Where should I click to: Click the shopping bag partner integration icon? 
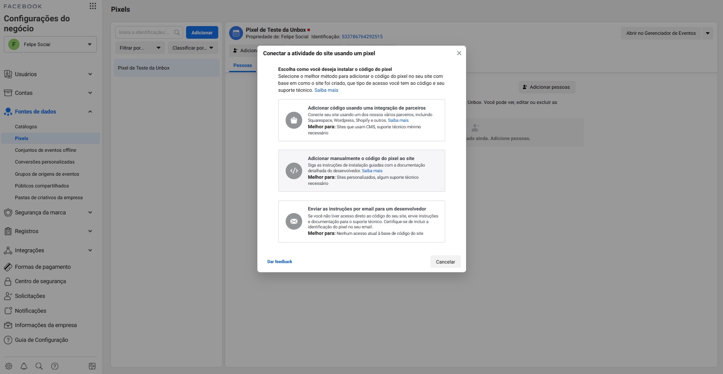coord(294,120)
